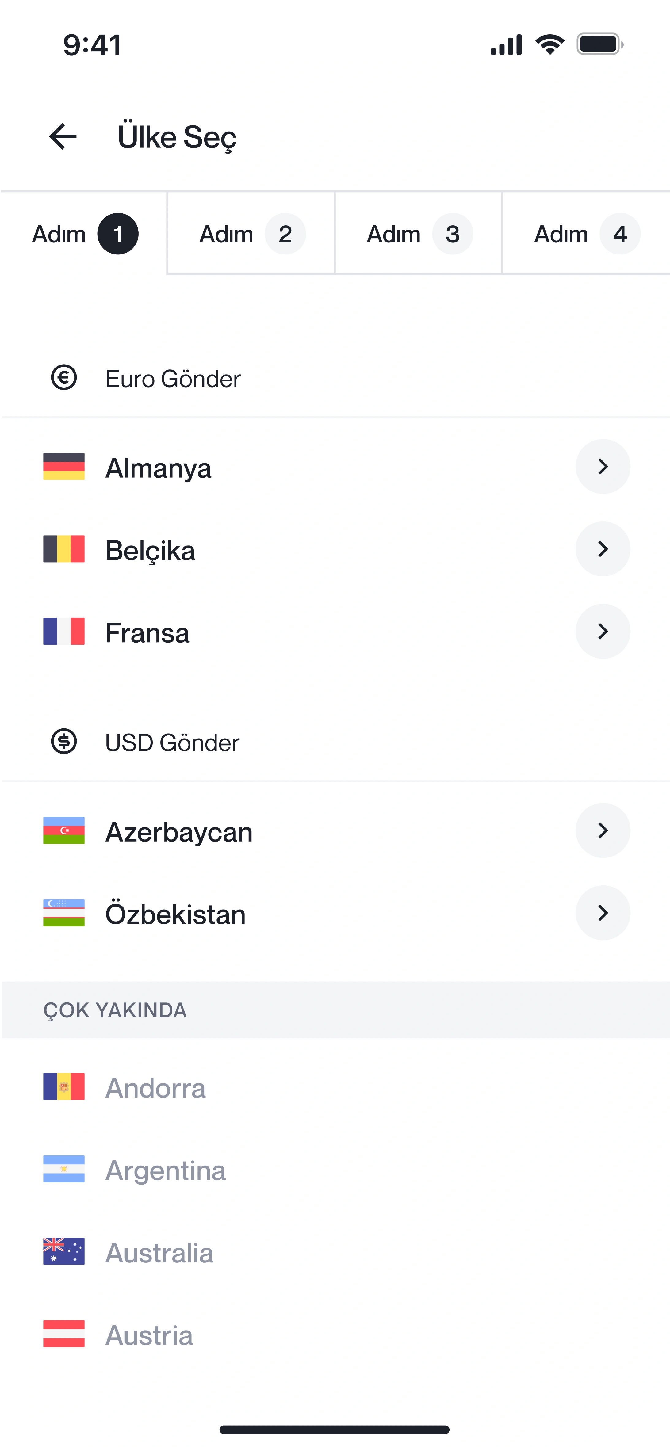The height and width of the screenshot is (1447, 670).
Task: Open Fransa via chevron arrow
Action: [603, 632]
